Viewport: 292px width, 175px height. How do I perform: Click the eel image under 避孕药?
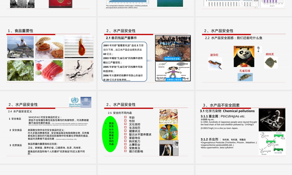pyautogui.click(x=215, y=64)
